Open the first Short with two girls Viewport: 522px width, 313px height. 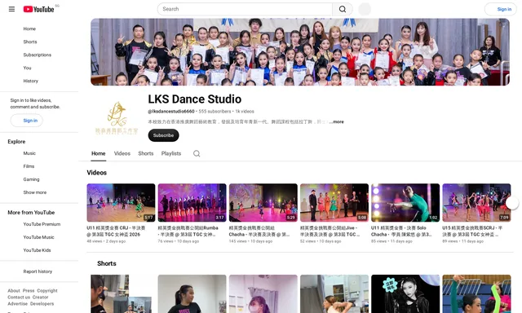tap(122, 294)
